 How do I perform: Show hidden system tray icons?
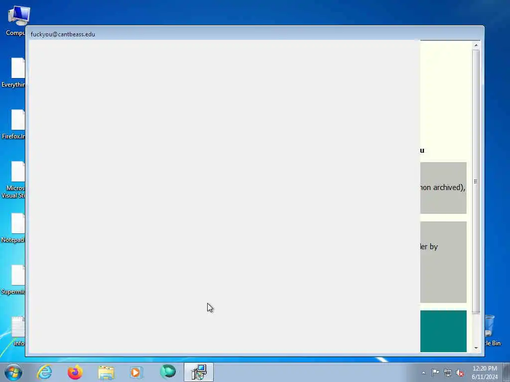[x=423, y=373]
